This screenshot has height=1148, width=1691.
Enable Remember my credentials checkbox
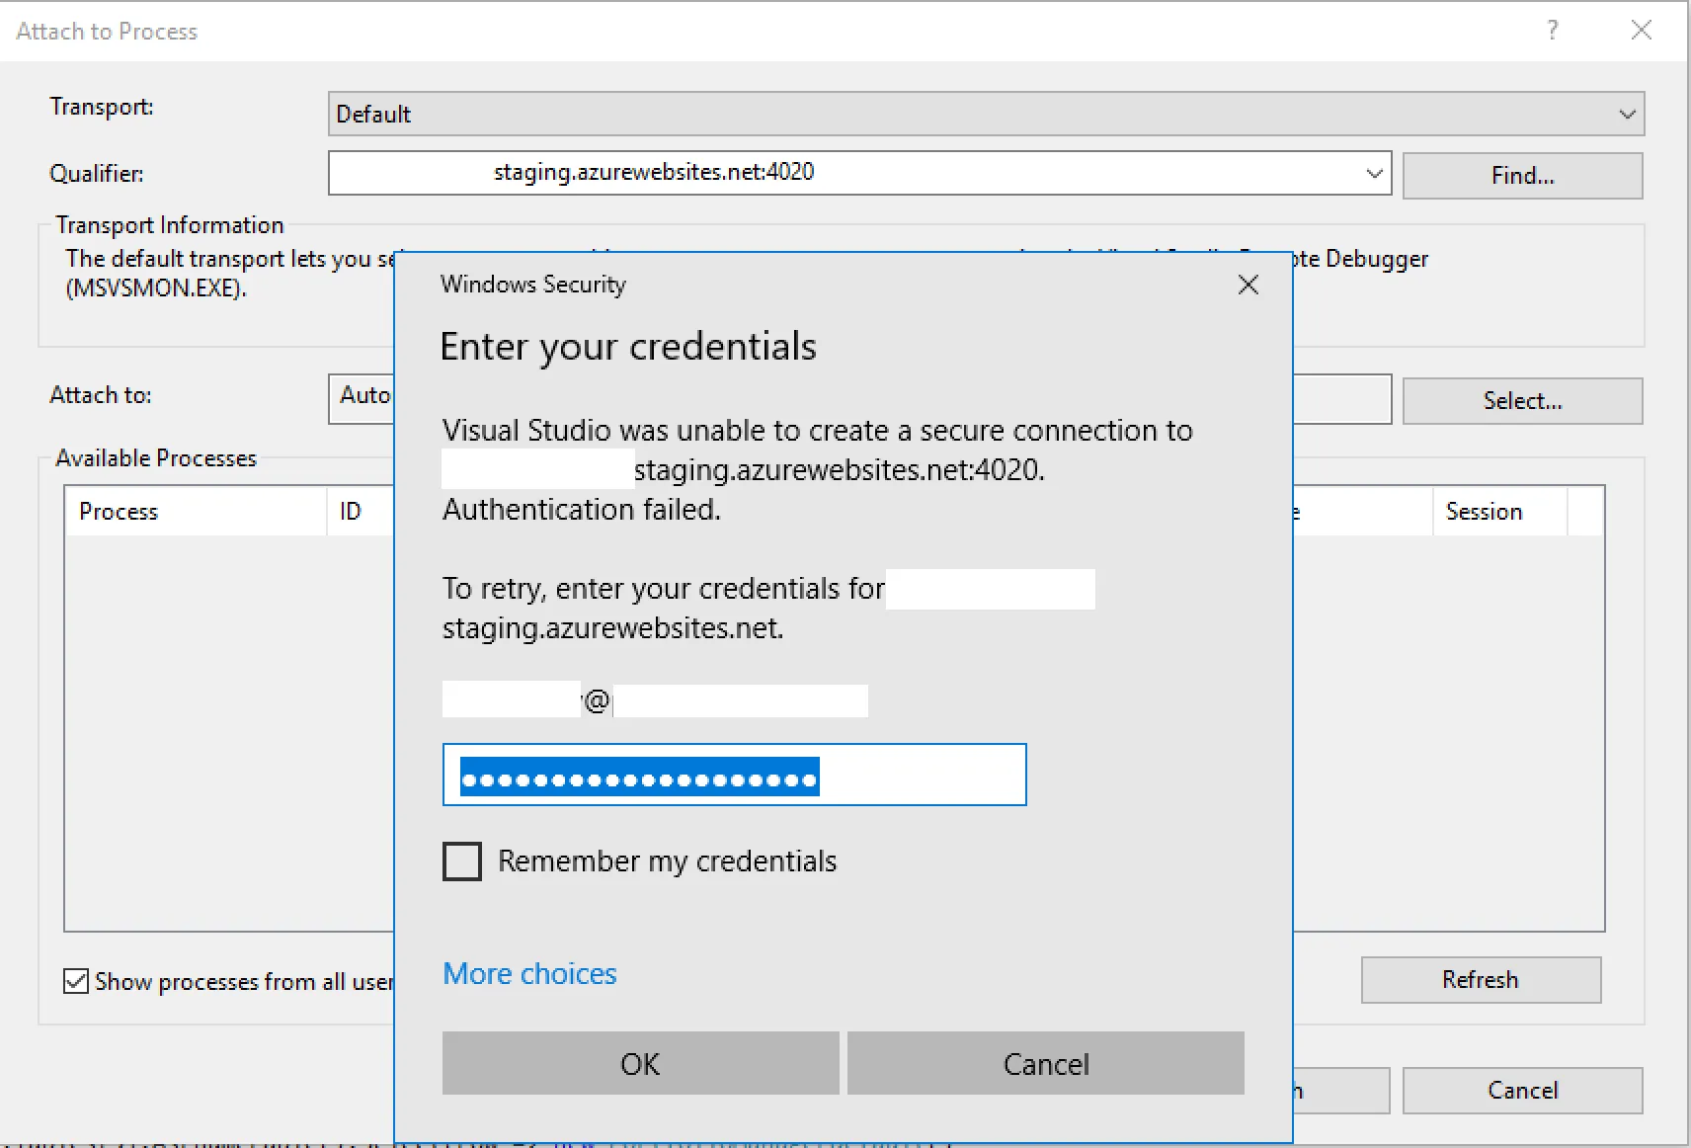tap(462, 861)
